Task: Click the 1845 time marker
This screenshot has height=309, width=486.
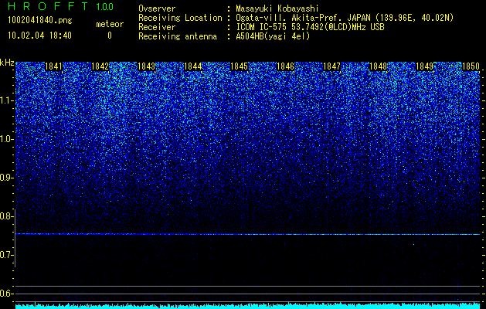Action: (x=239, y=66)
